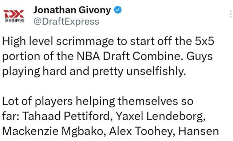Click the blue verified checkmark badge
Screen dimensions: 233x141
[x=118, y=10]
